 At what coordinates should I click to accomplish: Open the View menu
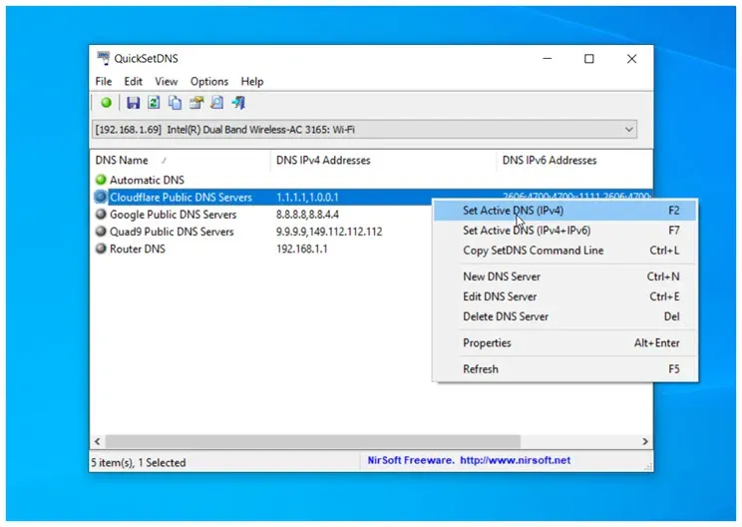tap(167, 82)
